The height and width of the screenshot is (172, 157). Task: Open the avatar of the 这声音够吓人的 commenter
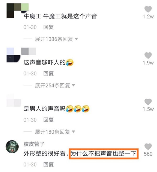pos(14,55)
